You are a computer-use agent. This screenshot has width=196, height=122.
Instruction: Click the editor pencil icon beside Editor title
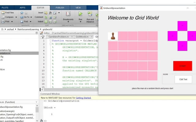pos(41,33)
